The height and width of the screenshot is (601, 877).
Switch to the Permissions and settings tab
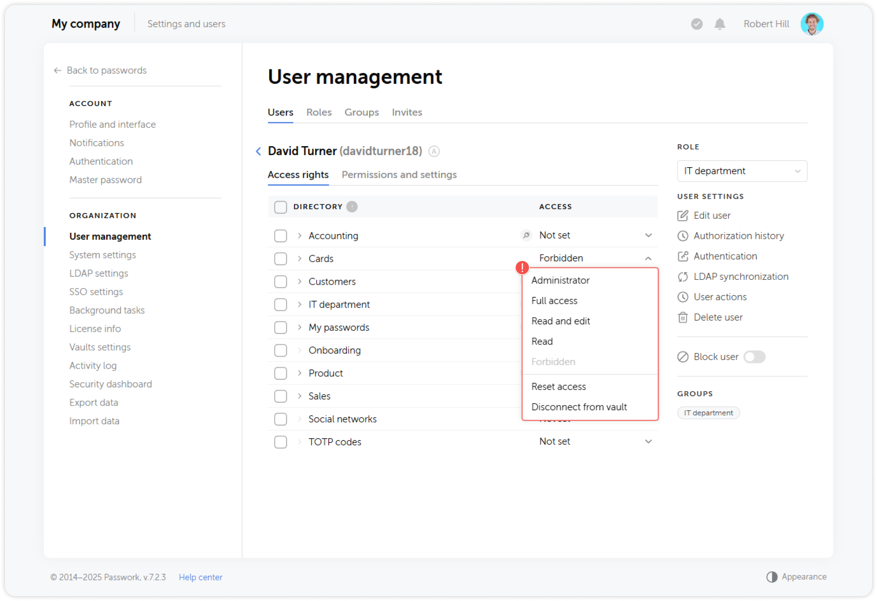(x=399, y=175)
